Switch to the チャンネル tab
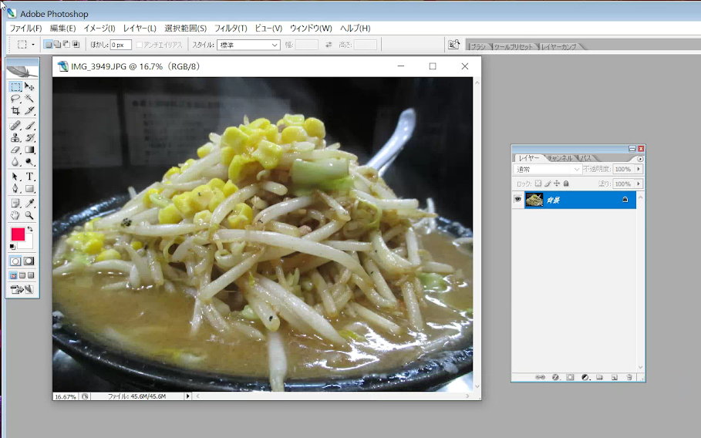The image size is (701, 438). point(559,158)
